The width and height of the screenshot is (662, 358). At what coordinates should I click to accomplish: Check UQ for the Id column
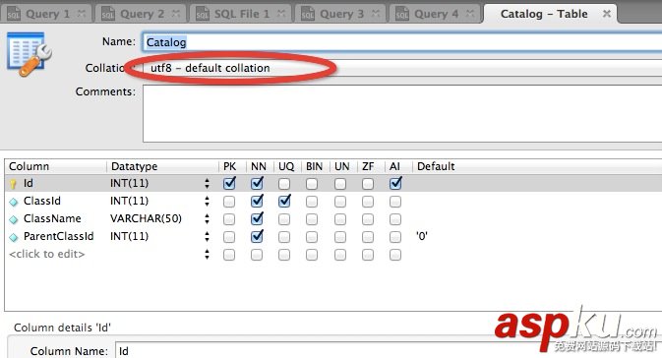tap(284, 184)
